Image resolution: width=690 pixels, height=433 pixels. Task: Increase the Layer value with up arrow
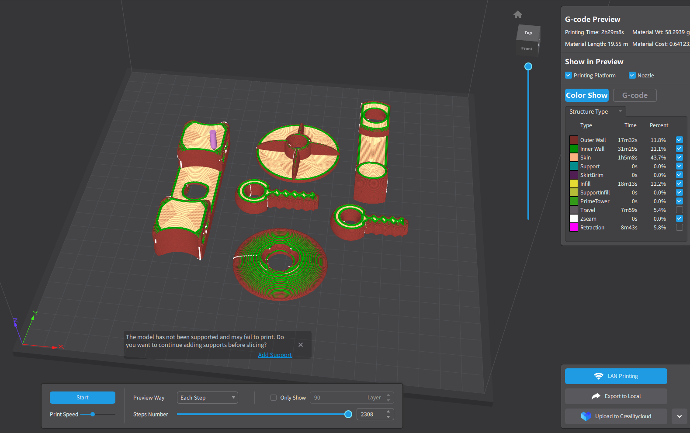(388, 395)
